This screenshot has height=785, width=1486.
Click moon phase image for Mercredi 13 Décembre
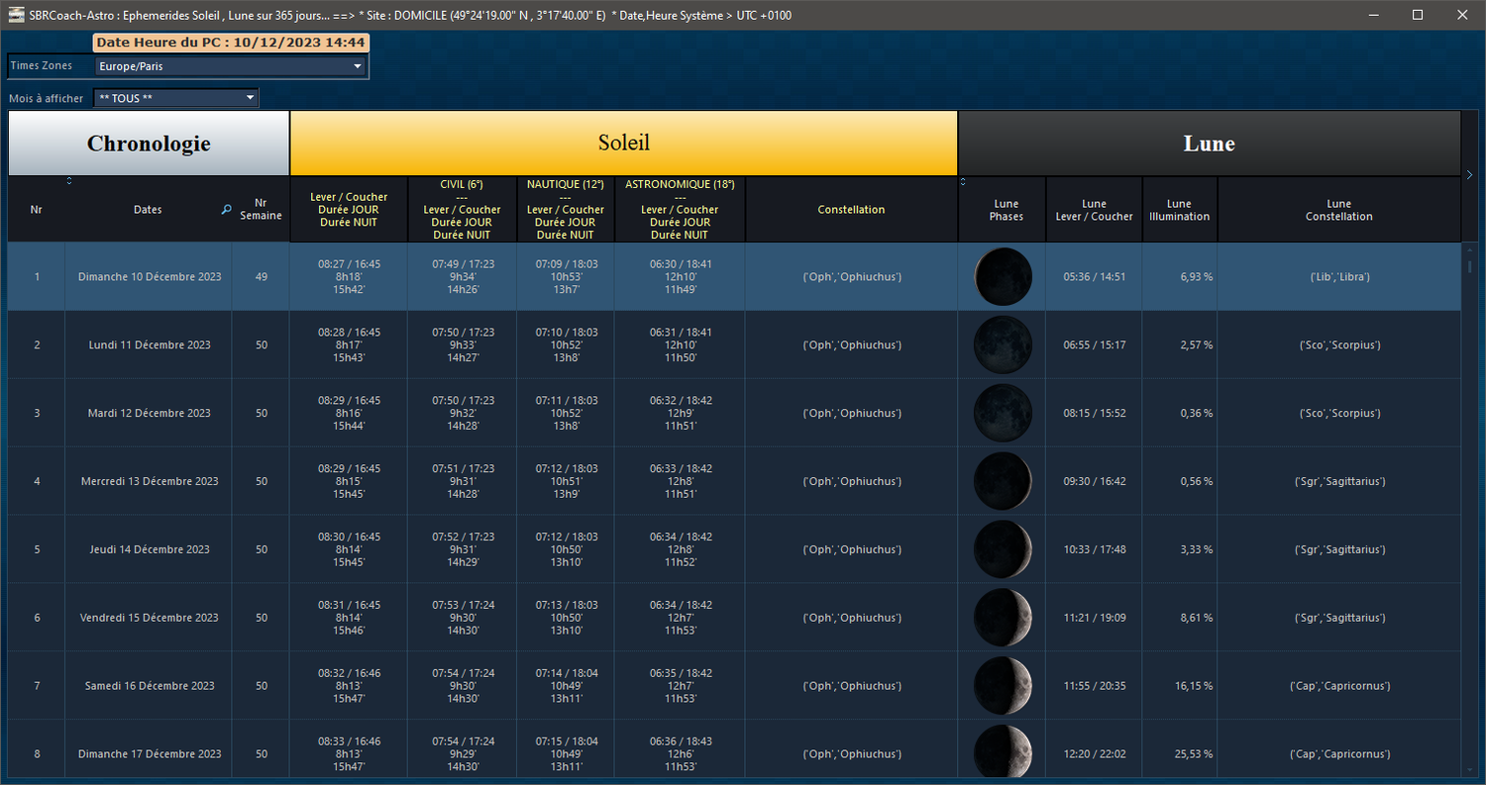[1003, 481]
